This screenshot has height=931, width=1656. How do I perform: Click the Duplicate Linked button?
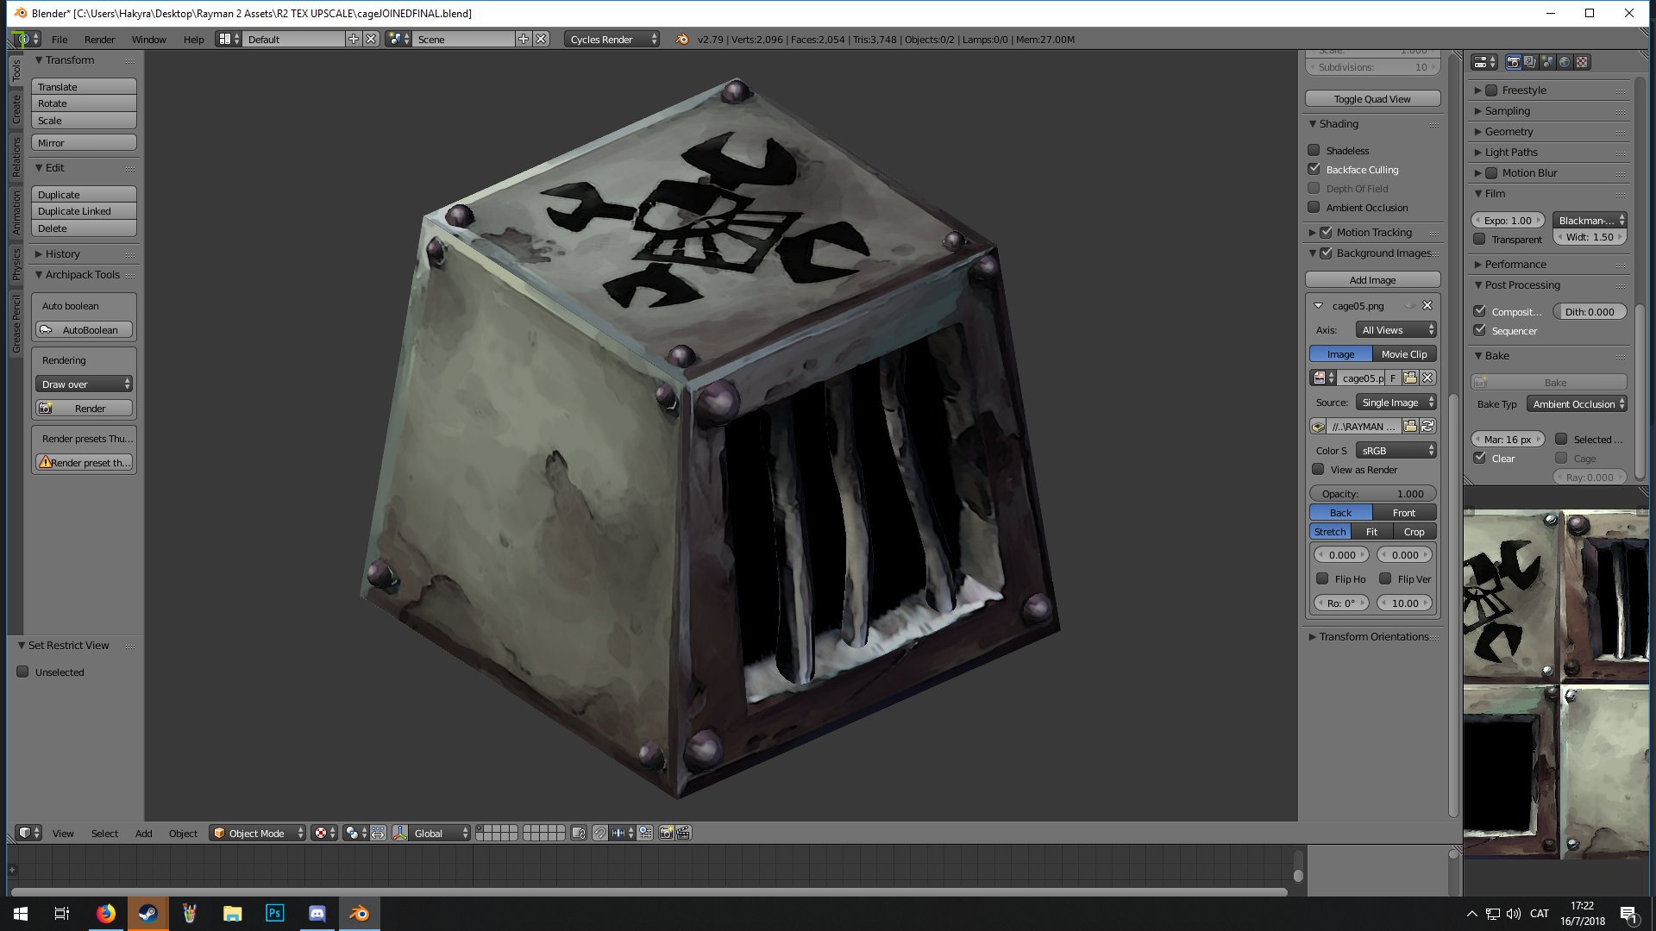pos(84,210)
